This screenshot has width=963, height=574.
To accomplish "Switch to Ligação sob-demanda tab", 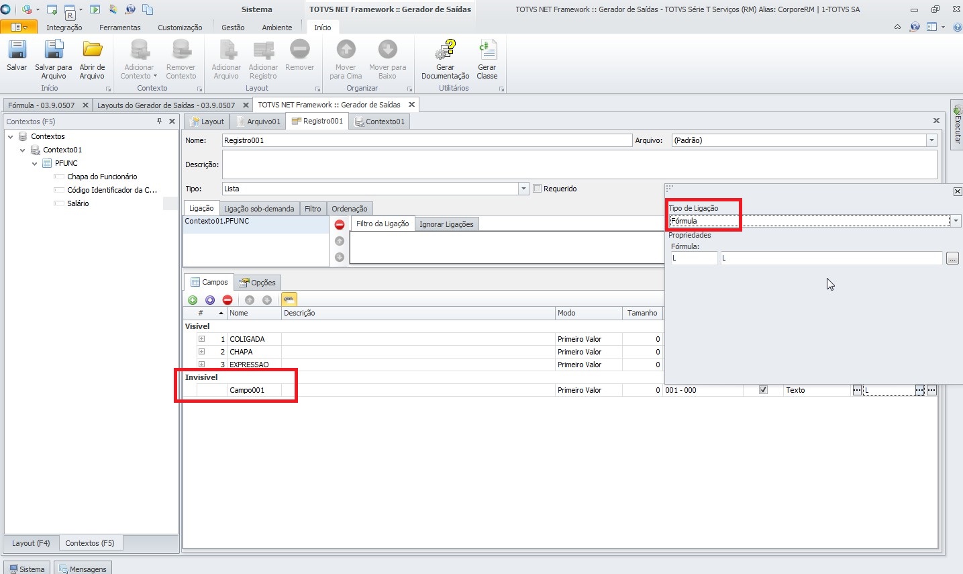I will click(x=259, y=209).
